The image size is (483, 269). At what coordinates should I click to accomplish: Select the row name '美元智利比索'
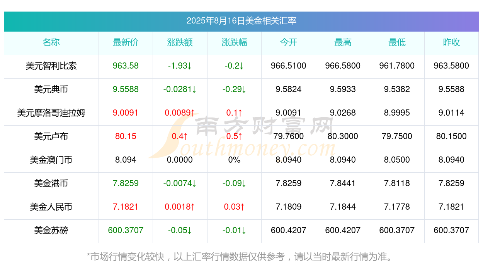[x=51, y=66]
